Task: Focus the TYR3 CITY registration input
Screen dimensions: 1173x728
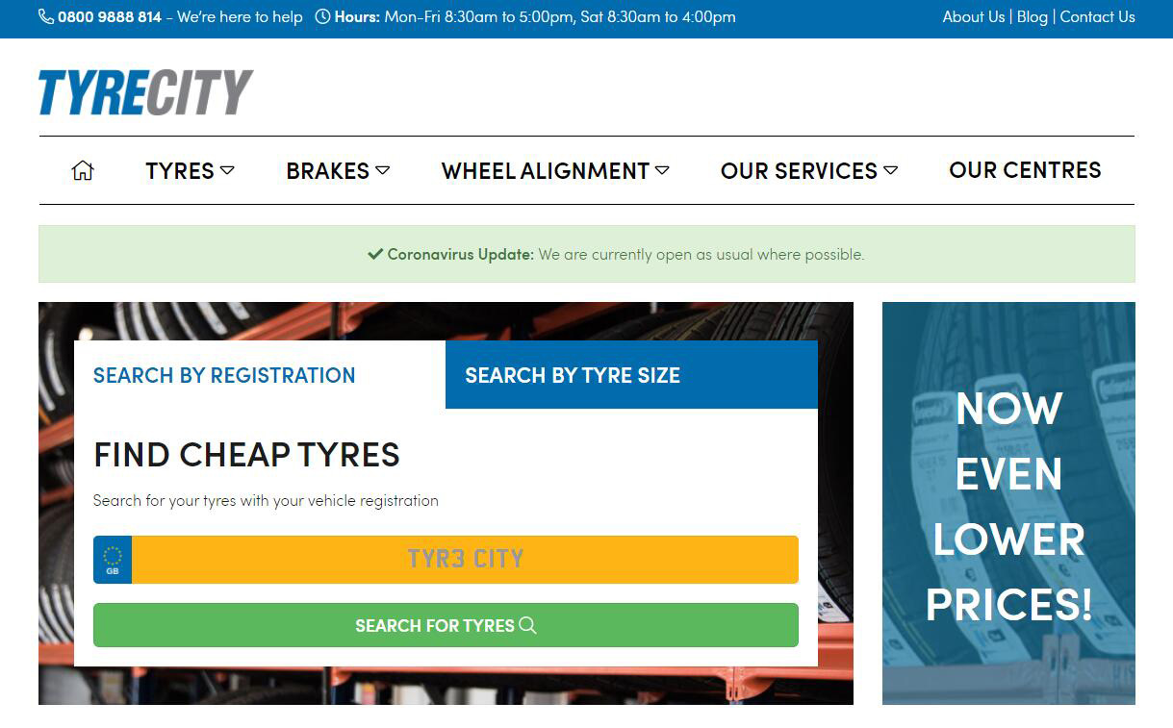Action: pos(465,560)
